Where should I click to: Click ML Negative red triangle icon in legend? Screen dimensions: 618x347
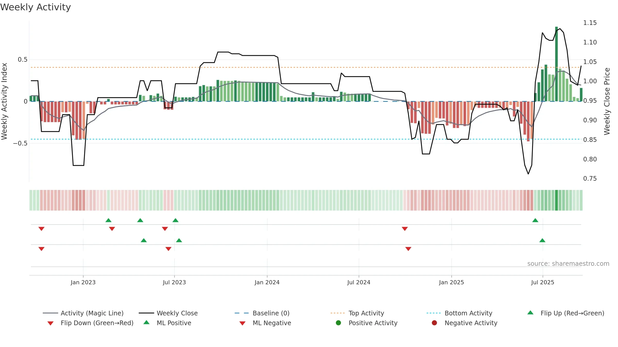[x=242, y=323]
